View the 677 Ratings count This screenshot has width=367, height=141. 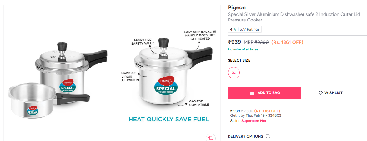[x=249, y=29]
